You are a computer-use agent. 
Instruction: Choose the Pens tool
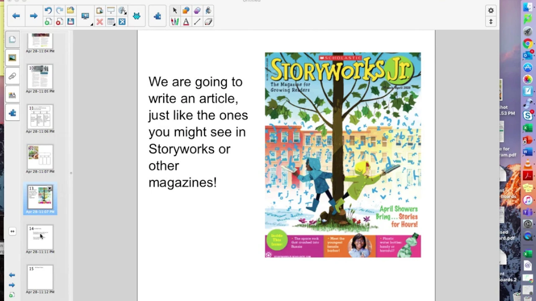(x=175, y=22)
